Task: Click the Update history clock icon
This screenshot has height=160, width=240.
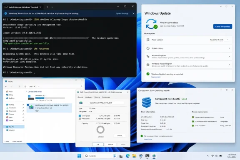Action: 148,48
